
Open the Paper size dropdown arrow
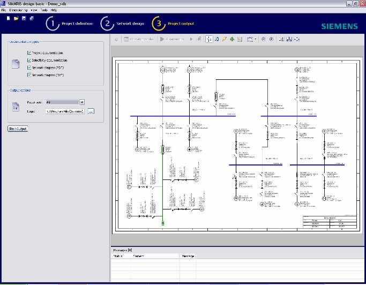click(x=81, y=102)
